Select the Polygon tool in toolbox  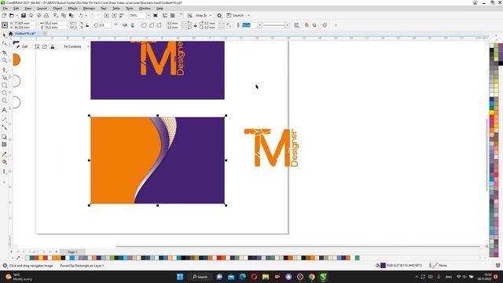4,101
